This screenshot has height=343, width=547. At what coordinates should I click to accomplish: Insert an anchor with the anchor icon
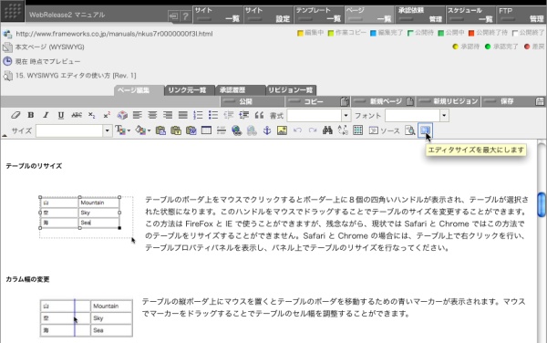[267, 130]
